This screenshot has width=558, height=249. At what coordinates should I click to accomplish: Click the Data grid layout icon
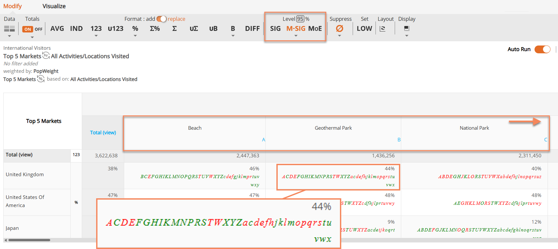click(x=9, y=29)
